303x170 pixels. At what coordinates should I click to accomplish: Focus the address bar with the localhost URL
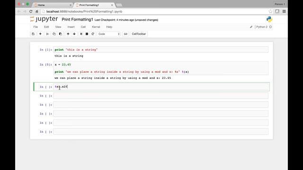[x=155, y=11]
